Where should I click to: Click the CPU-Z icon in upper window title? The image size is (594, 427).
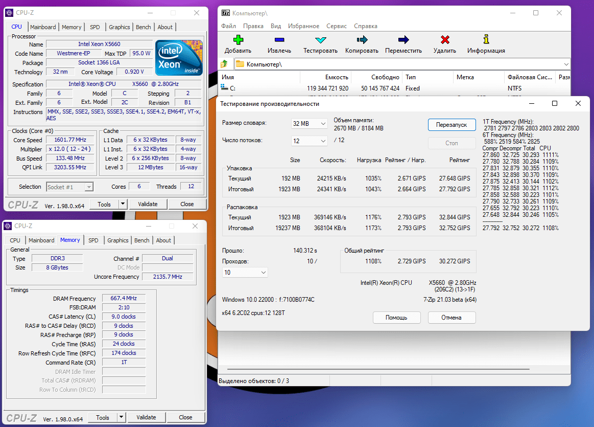9,13
